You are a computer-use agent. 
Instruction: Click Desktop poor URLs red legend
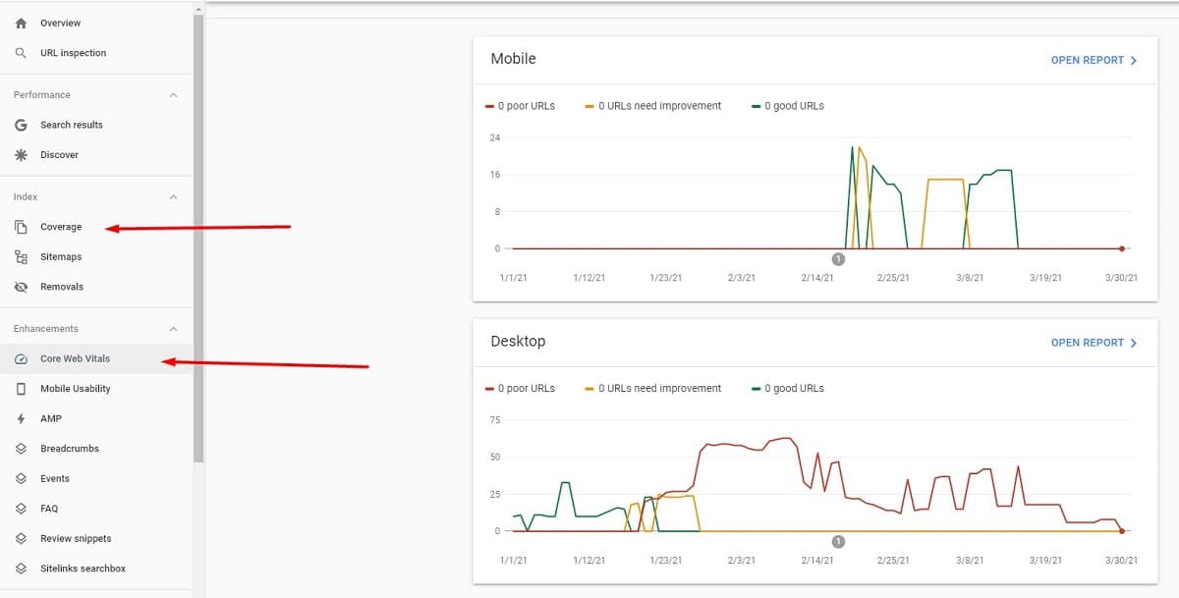(521, 389)
